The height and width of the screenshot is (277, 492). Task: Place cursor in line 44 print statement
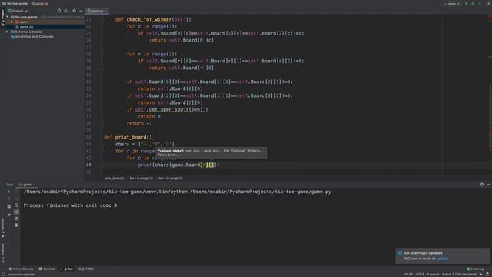click(178, 165)
